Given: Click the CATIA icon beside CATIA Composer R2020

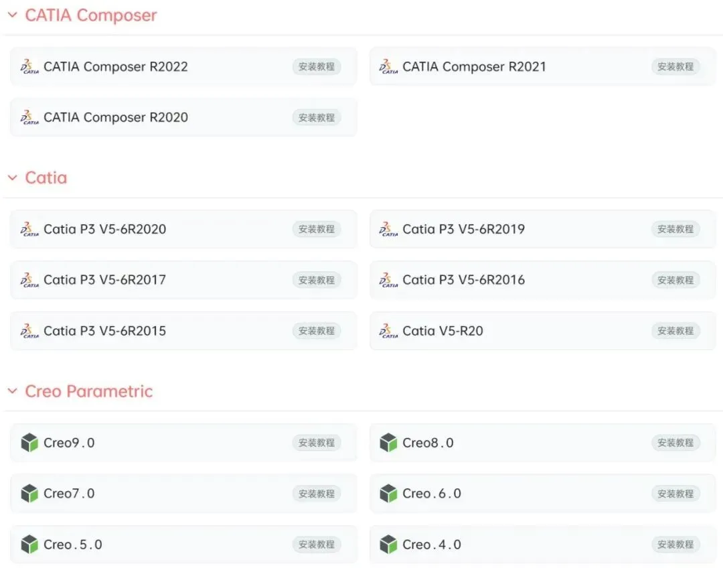Looking at the screenshot, I should pyautogui.click(x=29, y=117).
